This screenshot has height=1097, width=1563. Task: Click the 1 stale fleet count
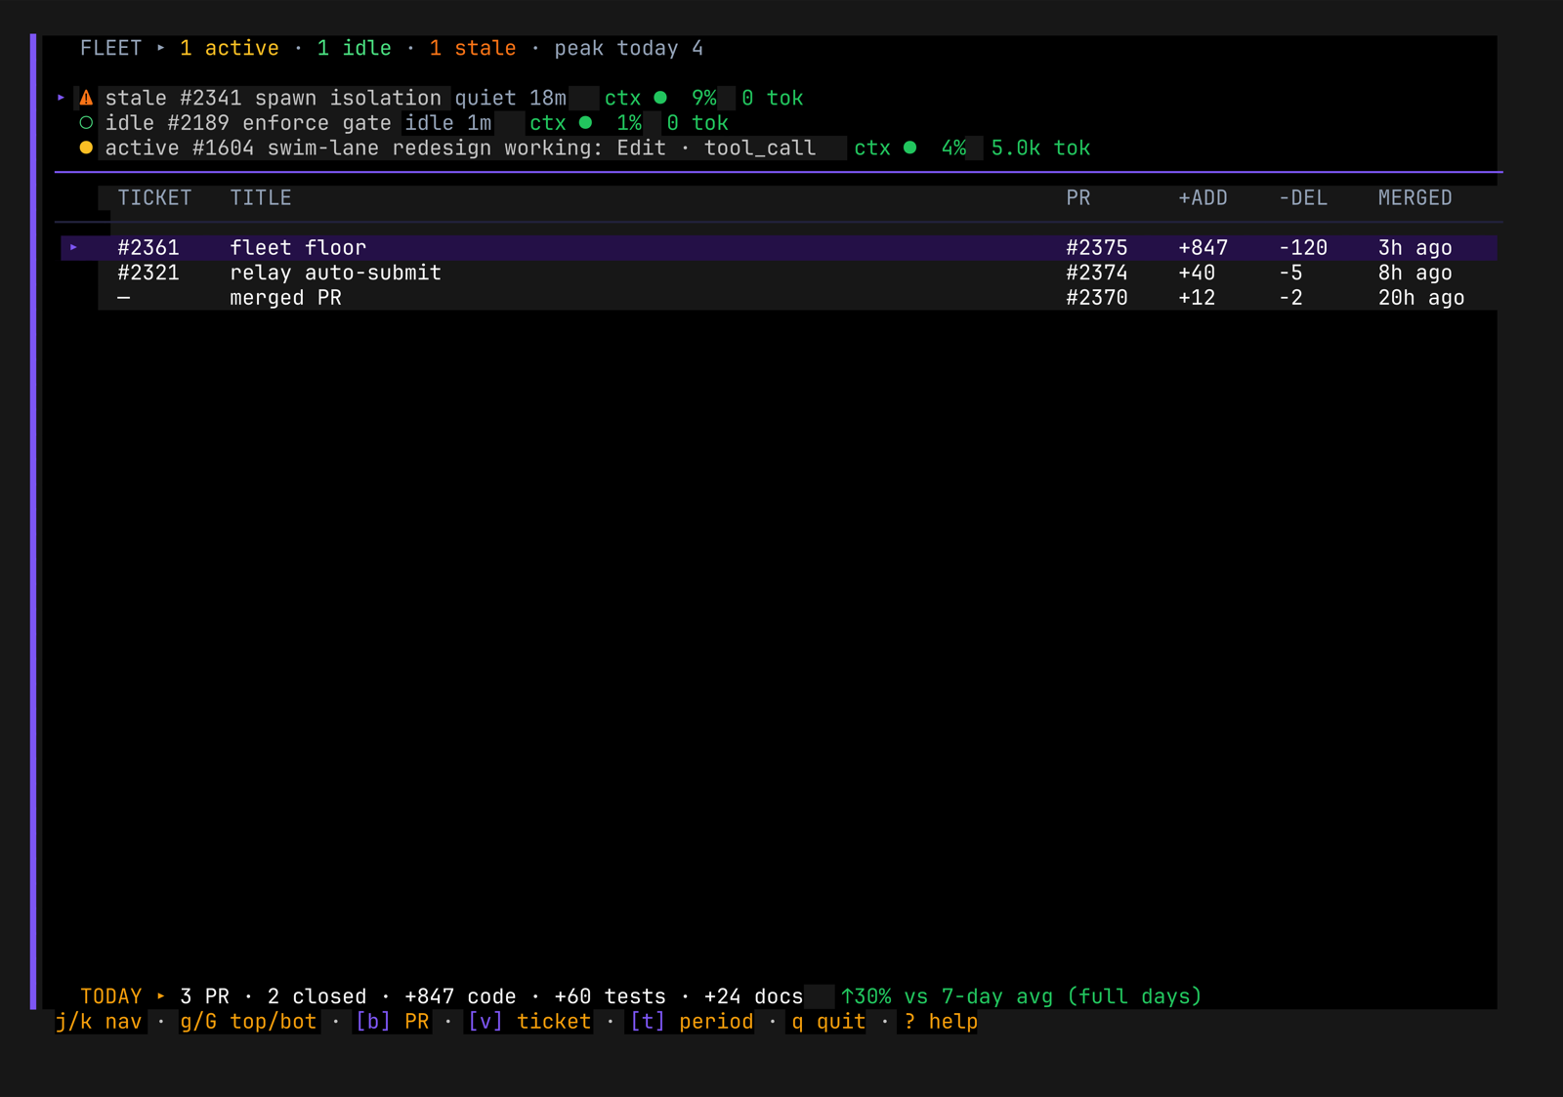473,48
